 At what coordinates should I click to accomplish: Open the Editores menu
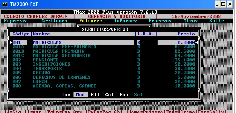(x=91, y=21)
